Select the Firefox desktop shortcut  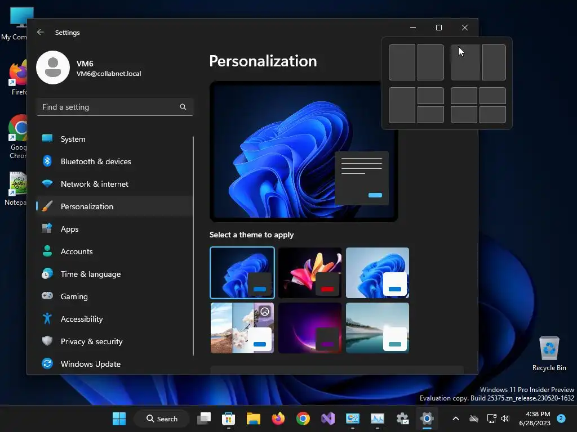pyautogui.click(x=17, y=78)
